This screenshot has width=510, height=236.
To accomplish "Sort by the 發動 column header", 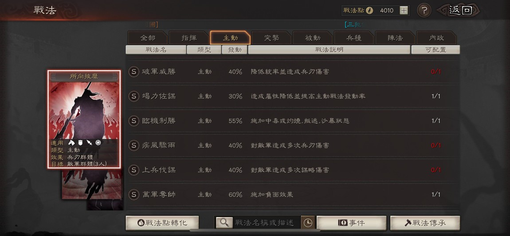I will coord(235,50).
